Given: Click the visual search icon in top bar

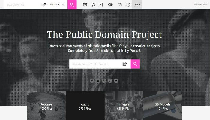Looking at the screenshot, I should point(43,4).
